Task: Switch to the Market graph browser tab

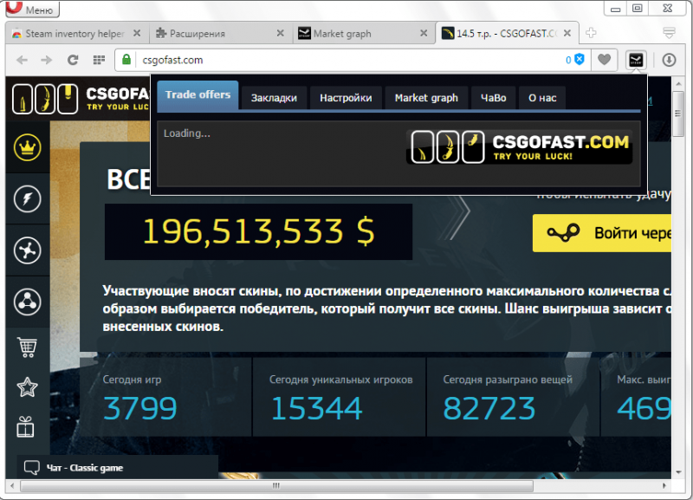Action: tap(362, 34)
